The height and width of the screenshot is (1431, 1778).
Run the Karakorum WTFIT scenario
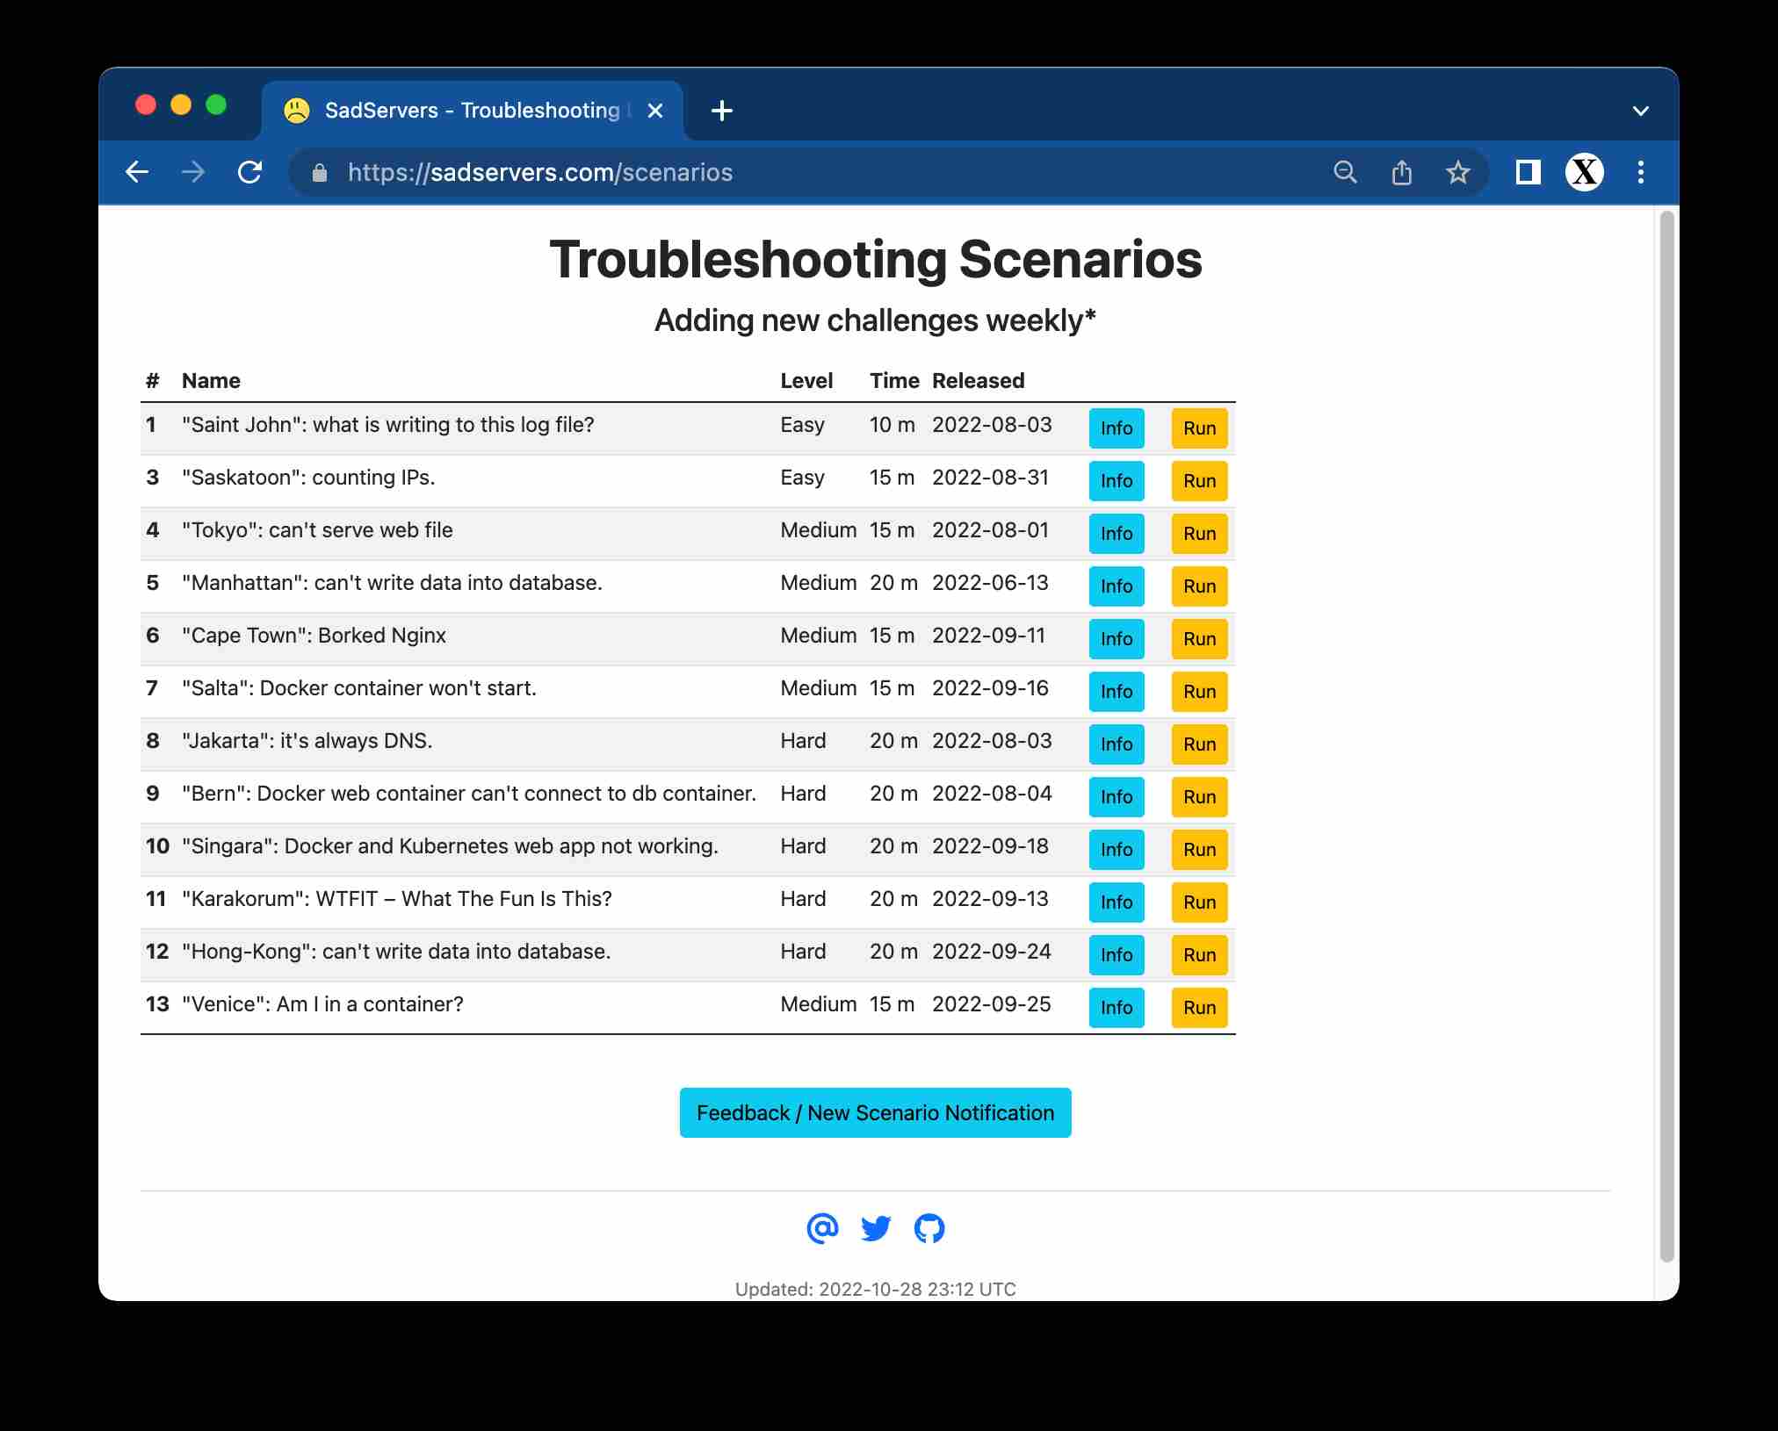[x=1200, y=902]
